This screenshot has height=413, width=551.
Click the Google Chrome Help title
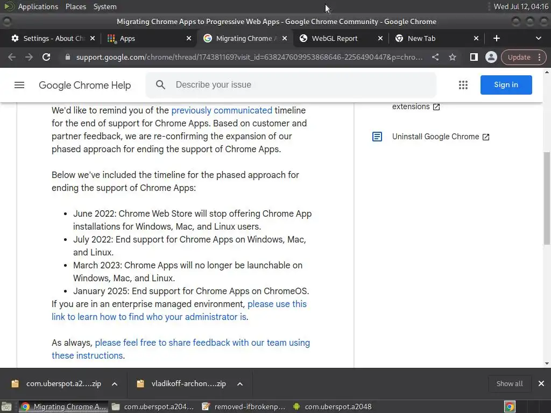pos(84,85)
